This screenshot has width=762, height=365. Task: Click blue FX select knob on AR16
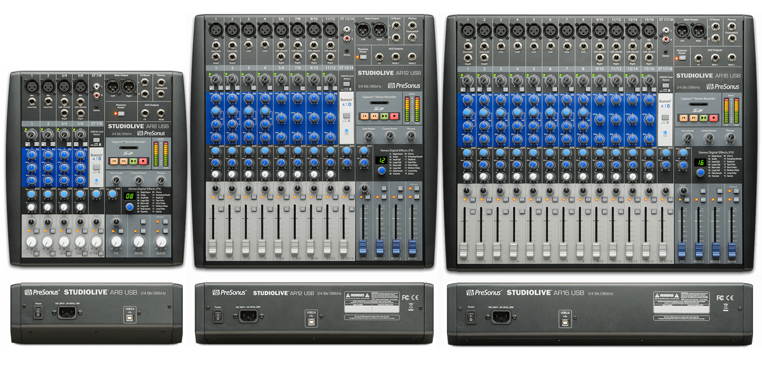700,172
